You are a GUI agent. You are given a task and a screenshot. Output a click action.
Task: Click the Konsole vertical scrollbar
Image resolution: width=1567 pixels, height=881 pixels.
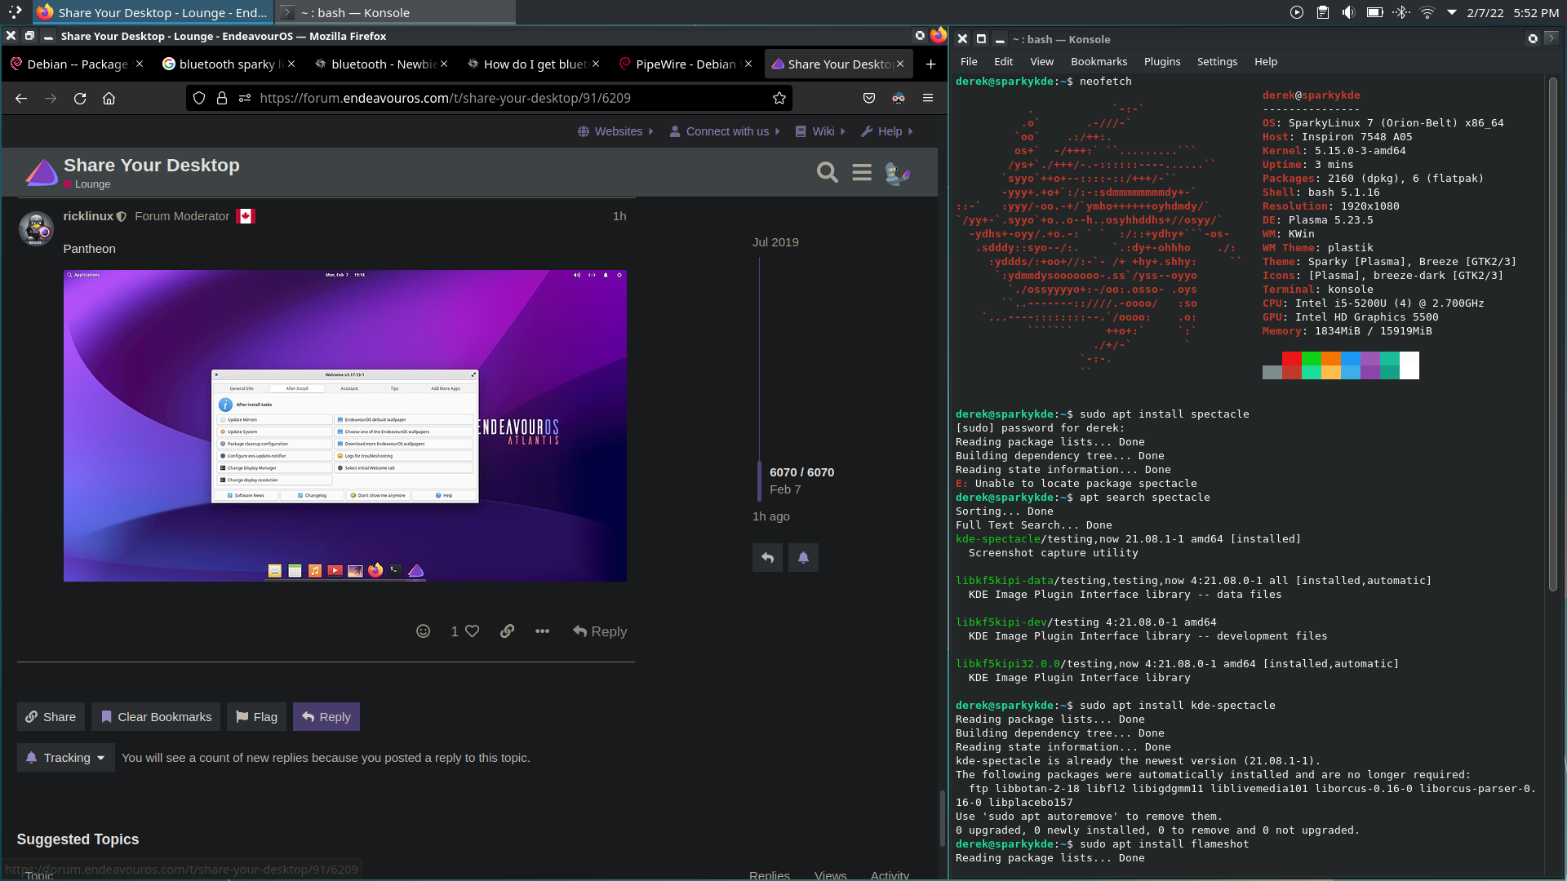point(1553,334)
